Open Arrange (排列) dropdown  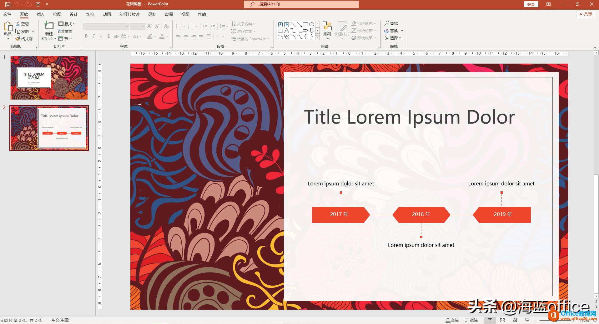pyautogui.click(x=327, y=31)
